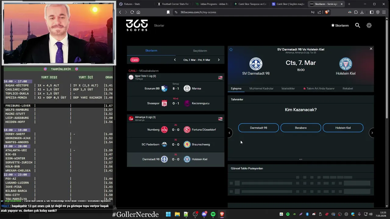The image size is (390, 219).
Task: Show previous prediction card arrow
Action: pos(229,133)
